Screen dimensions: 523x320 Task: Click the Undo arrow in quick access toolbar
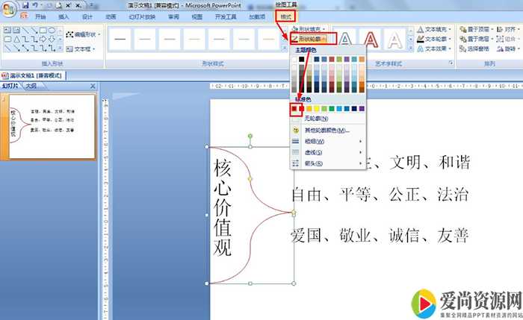tap(35, 4)
